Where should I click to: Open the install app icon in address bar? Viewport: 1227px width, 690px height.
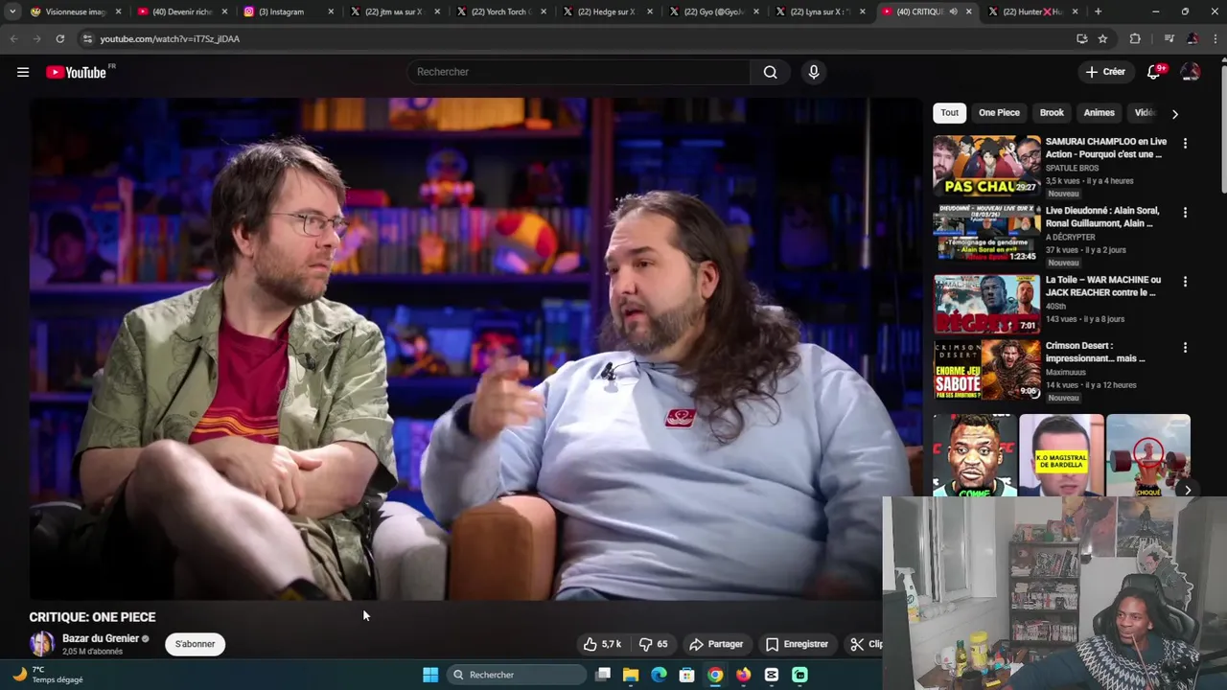click(x=1081, y=38)
